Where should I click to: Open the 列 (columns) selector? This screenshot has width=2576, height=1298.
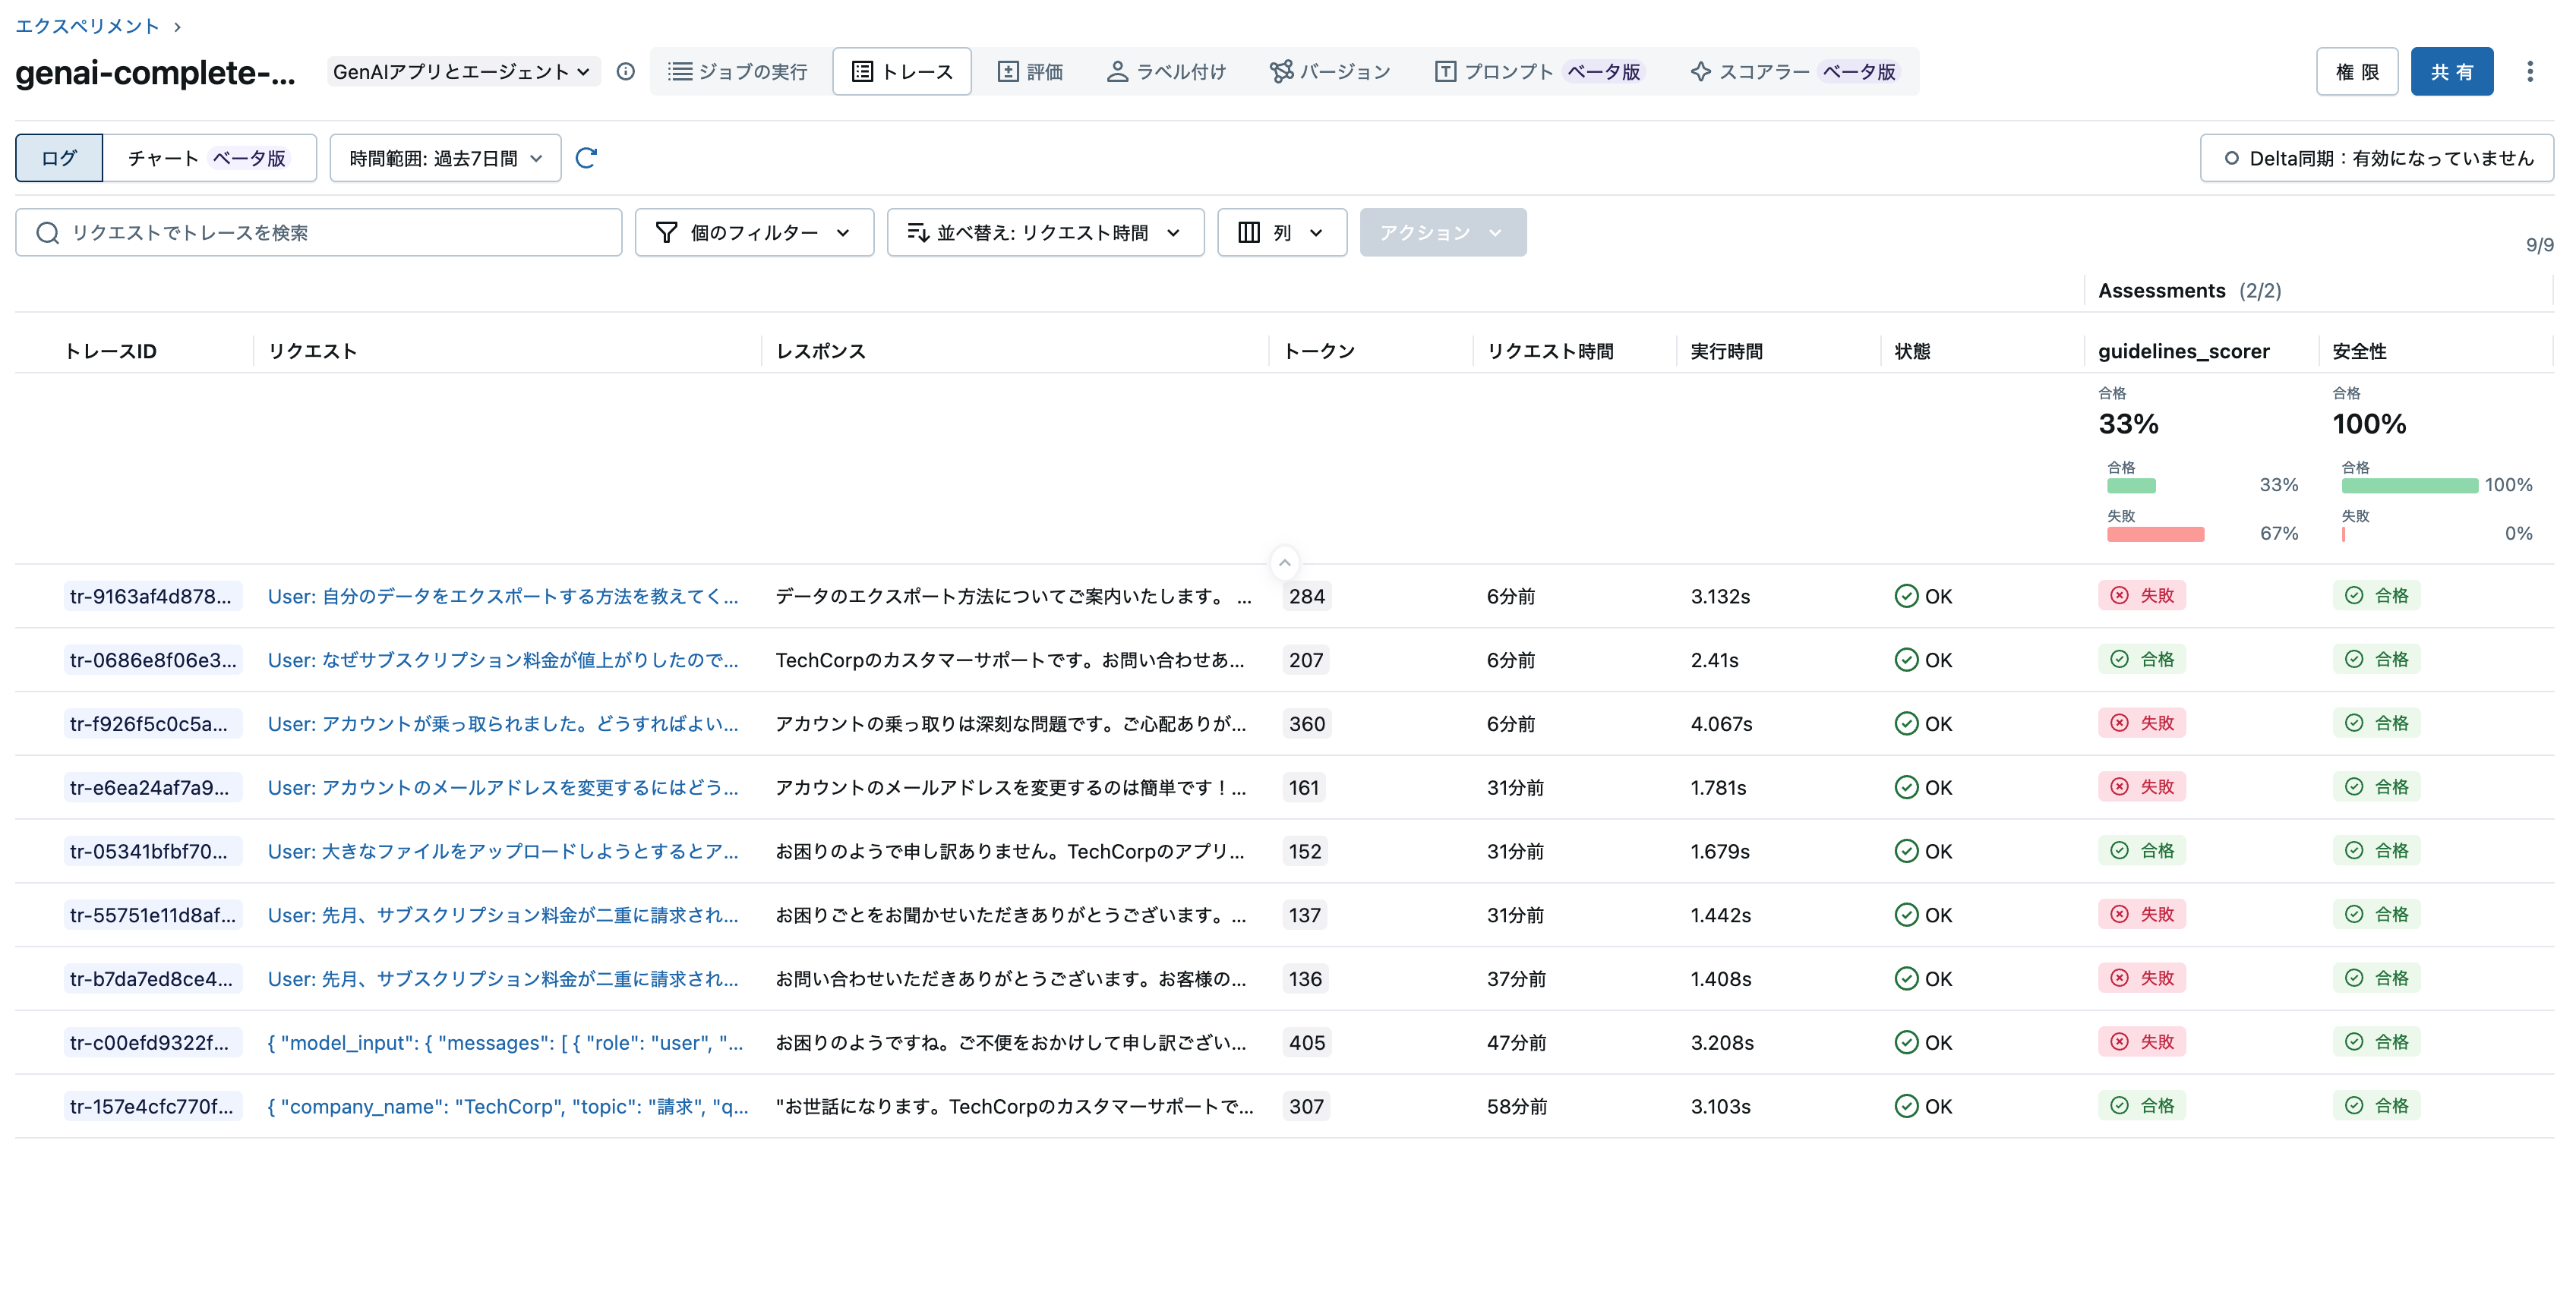1281,232
